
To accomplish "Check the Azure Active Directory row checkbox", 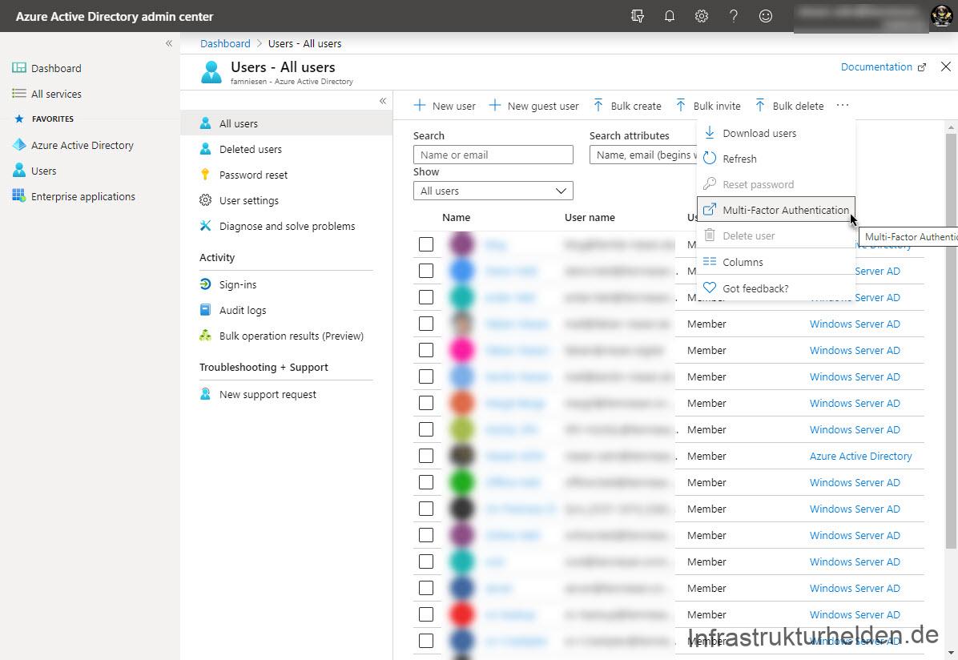I will coord(426,456).
